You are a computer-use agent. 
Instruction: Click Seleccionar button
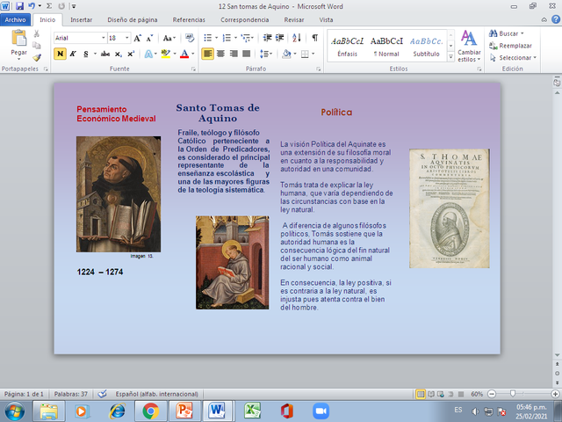(x=513, y=57)
